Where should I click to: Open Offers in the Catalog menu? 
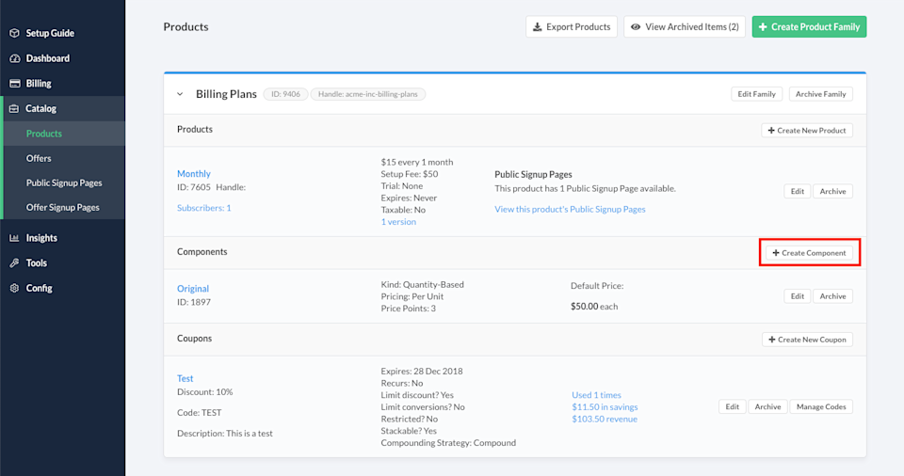(x=39, y=158)
